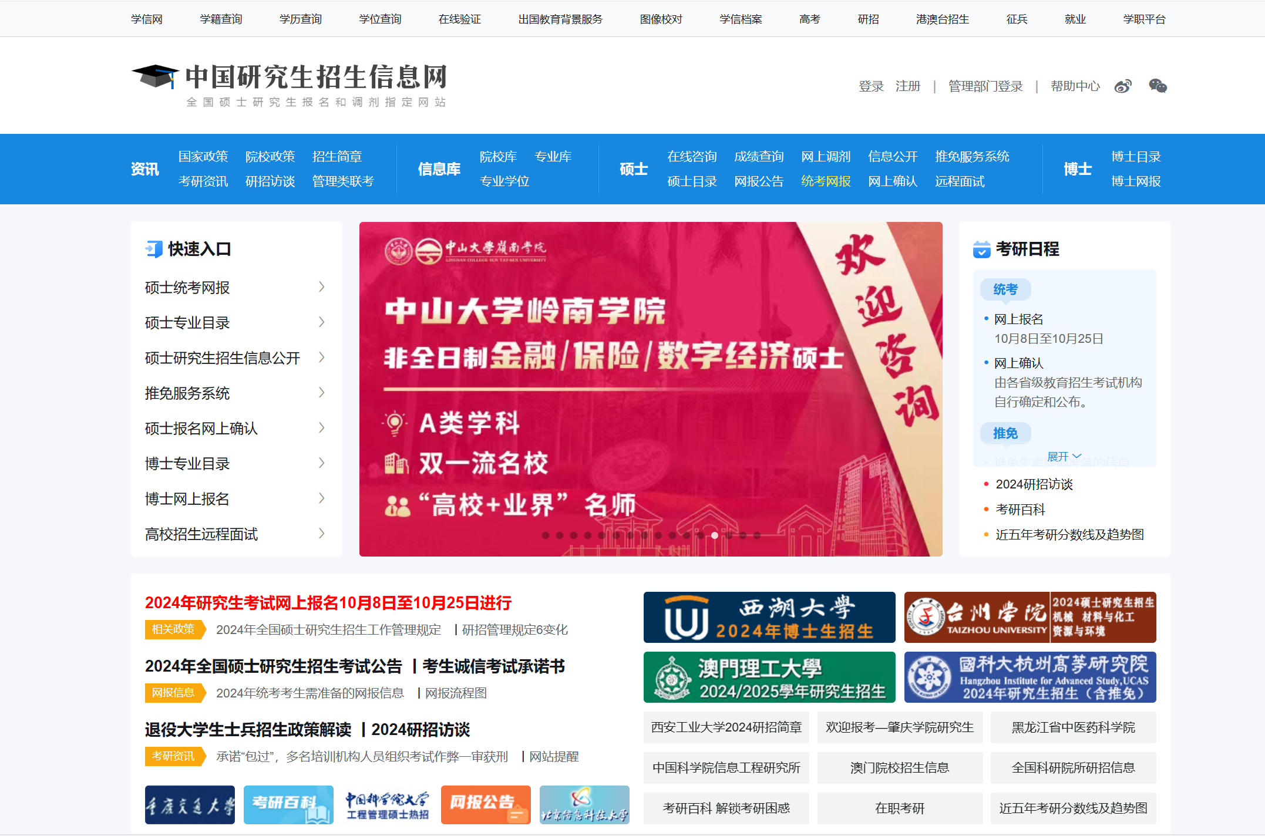Expand the 博士网上报名 chevron
The image size is (1265, 836).
(x=321, y=498)
